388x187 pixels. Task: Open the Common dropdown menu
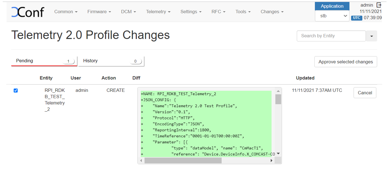click(66, 12)
